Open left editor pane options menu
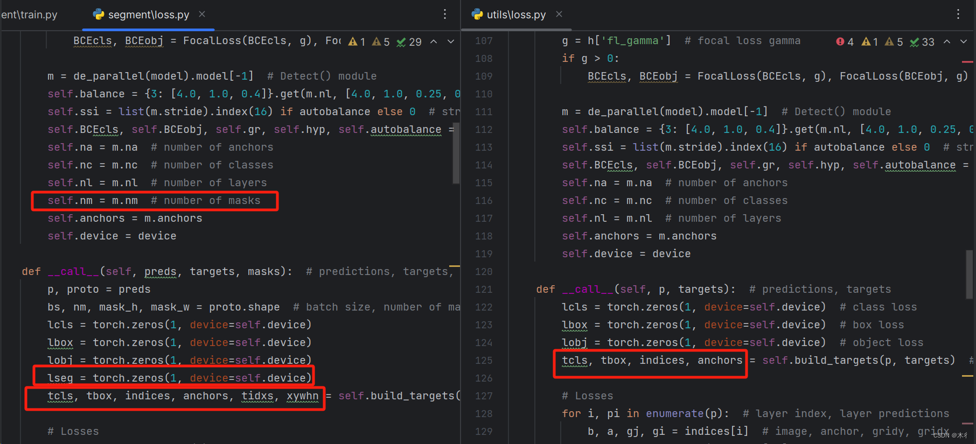976x444 pixels. coord(445,15)
